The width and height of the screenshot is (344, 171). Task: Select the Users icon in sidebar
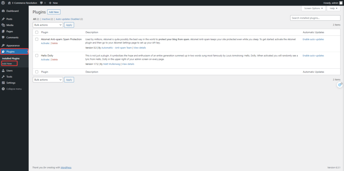pos(3,71)
